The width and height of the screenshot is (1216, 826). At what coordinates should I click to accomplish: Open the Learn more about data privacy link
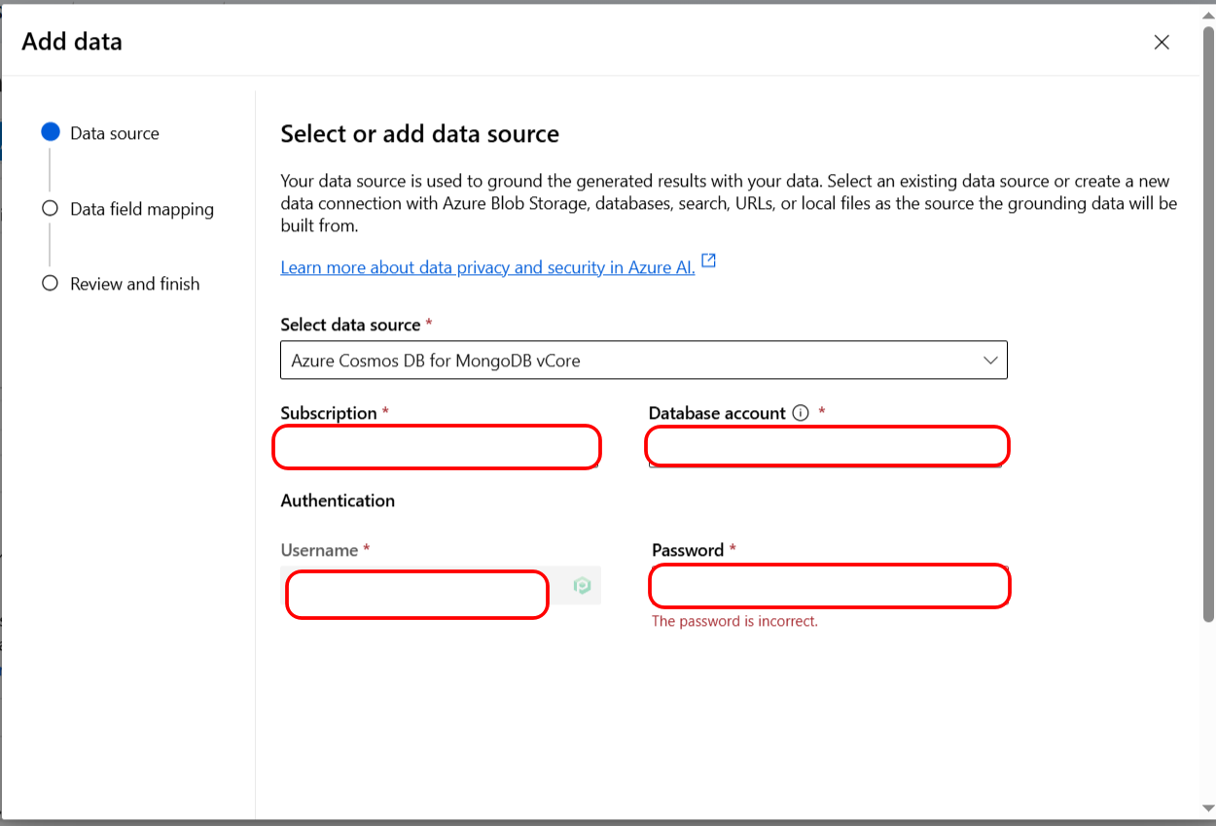(x=487, y=267)
